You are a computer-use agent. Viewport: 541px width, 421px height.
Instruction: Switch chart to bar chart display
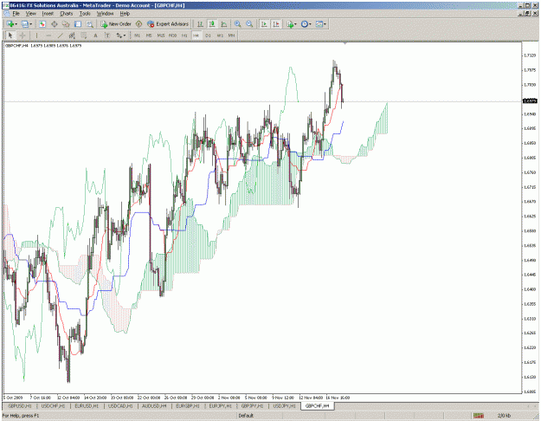[200, 24]
